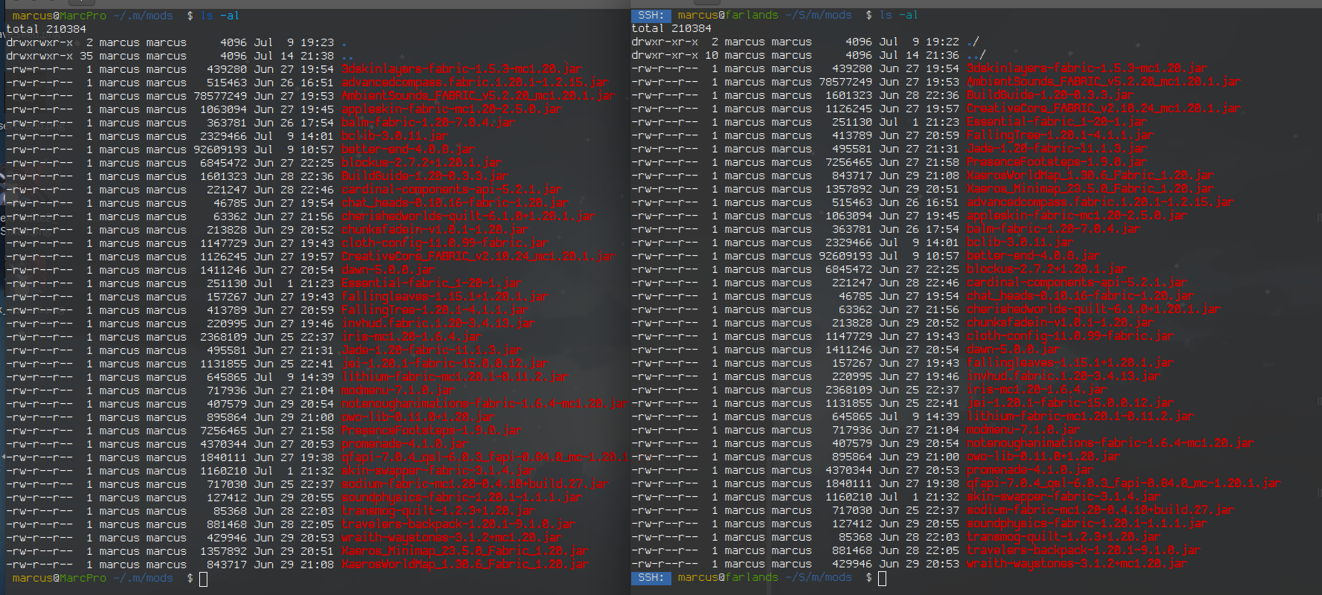Click the '..' parent directory in MarcPro listing

(347, 56)
